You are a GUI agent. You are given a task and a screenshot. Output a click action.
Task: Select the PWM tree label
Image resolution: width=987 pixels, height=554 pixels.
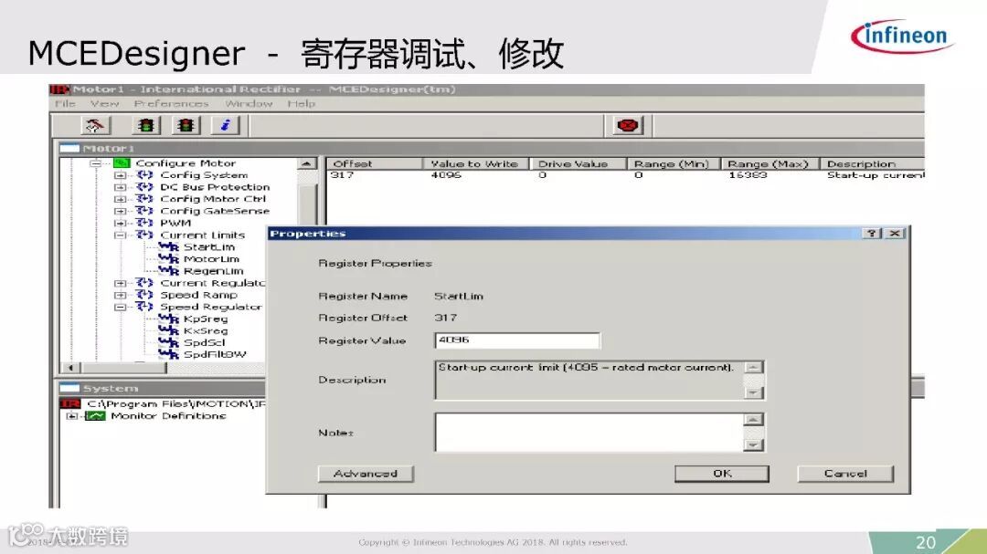point(175,224)
